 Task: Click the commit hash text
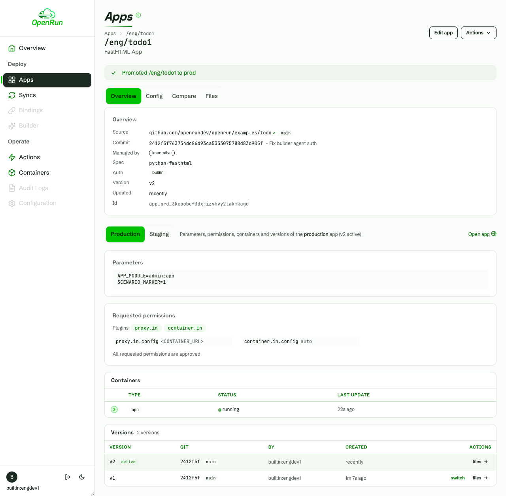[x=206, y=143]
